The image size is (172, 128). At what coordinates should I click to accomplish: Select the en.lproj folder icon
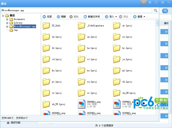(81, 37)
